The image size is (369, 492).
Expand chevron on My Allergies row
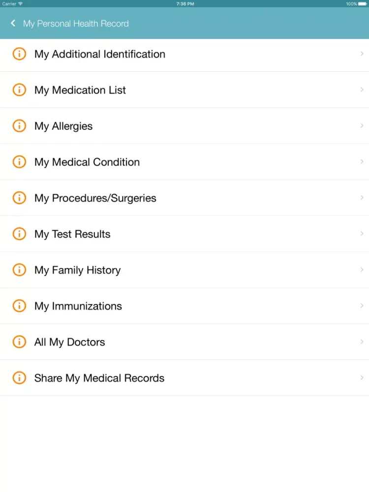[x=362, y=126]
